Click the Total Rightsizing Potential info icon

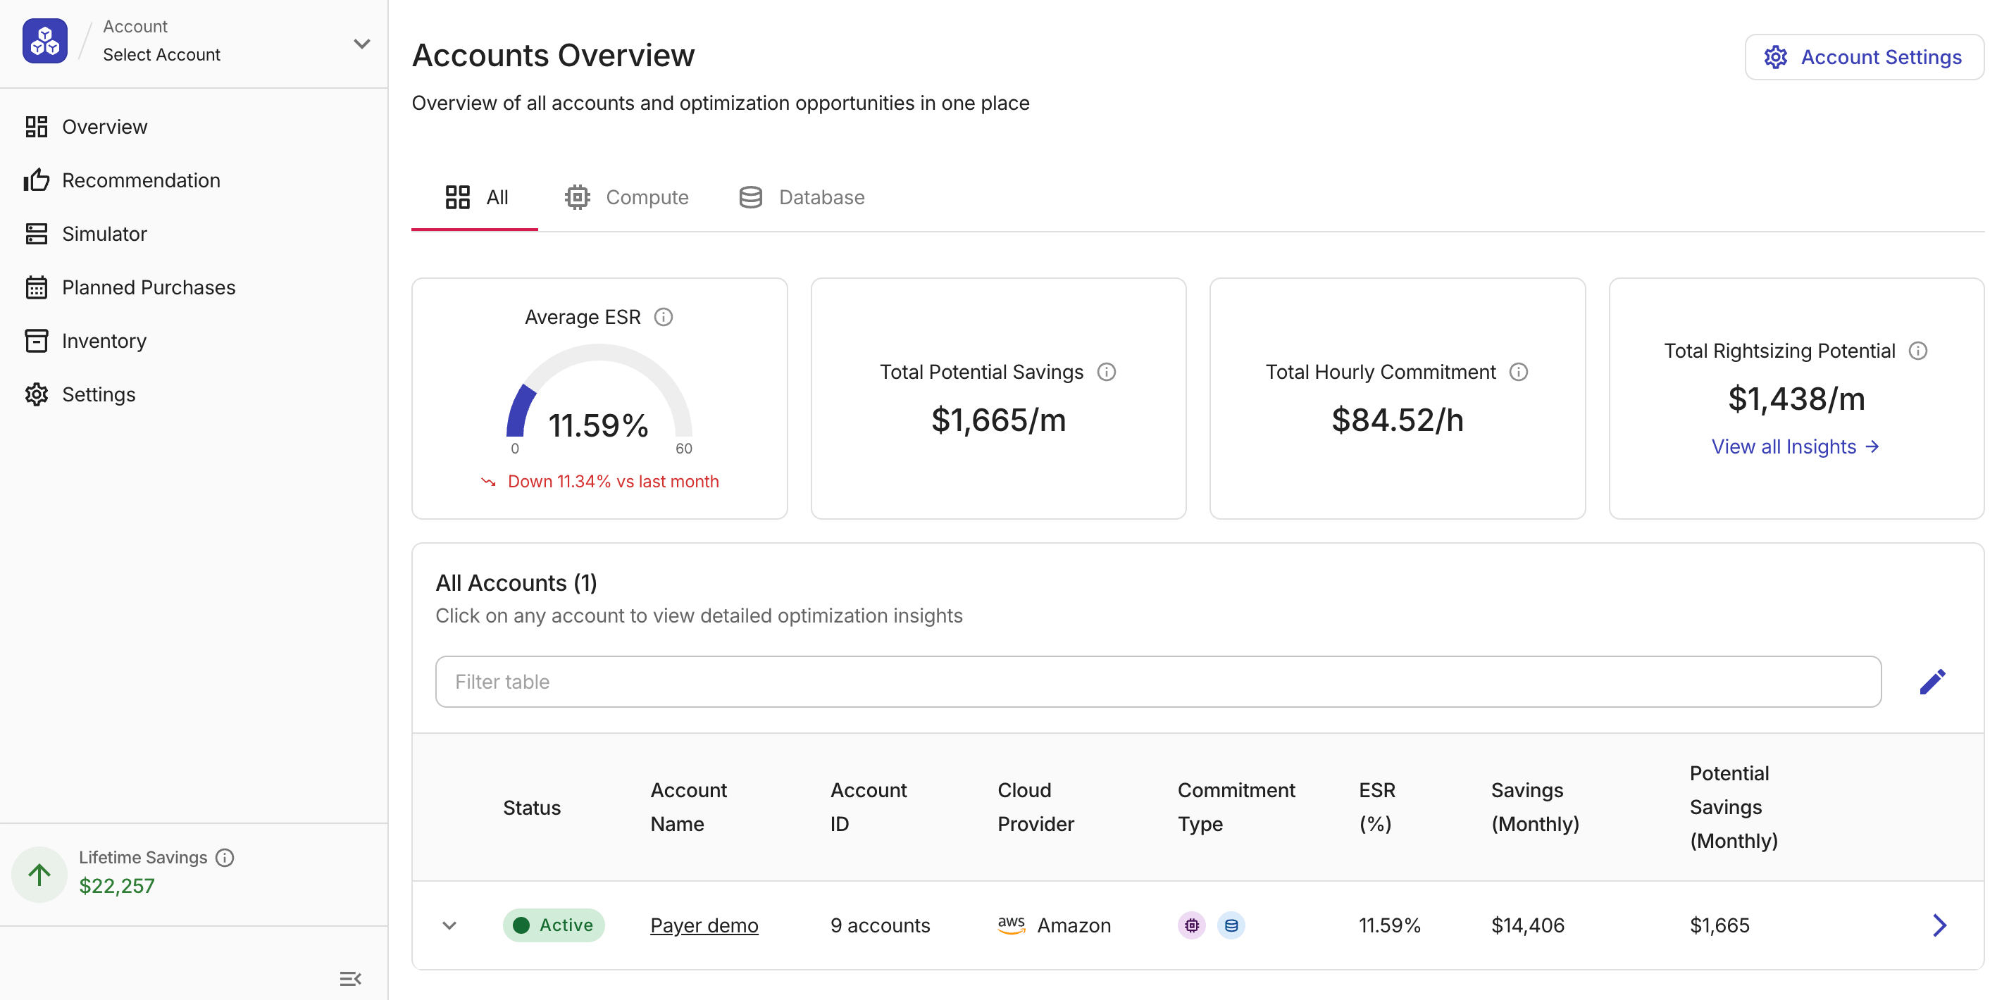1917,351
